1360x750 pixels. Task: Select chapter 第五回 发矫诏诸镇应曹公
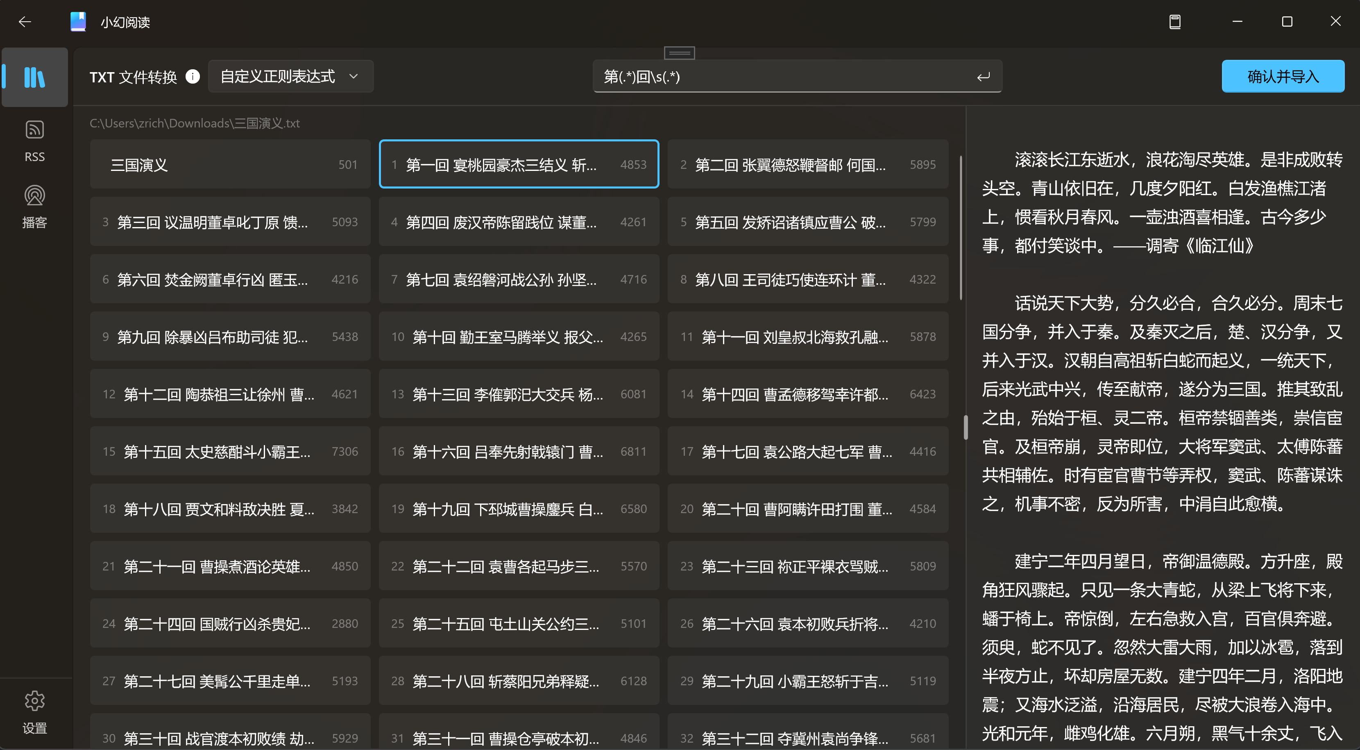pos(808,222)
